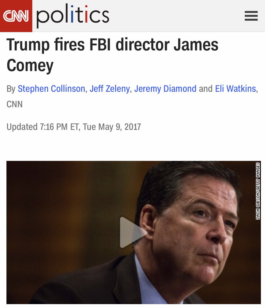Open Eli Watkins author link
Viewport: 265px width, 308px height.
click(235, 89)
